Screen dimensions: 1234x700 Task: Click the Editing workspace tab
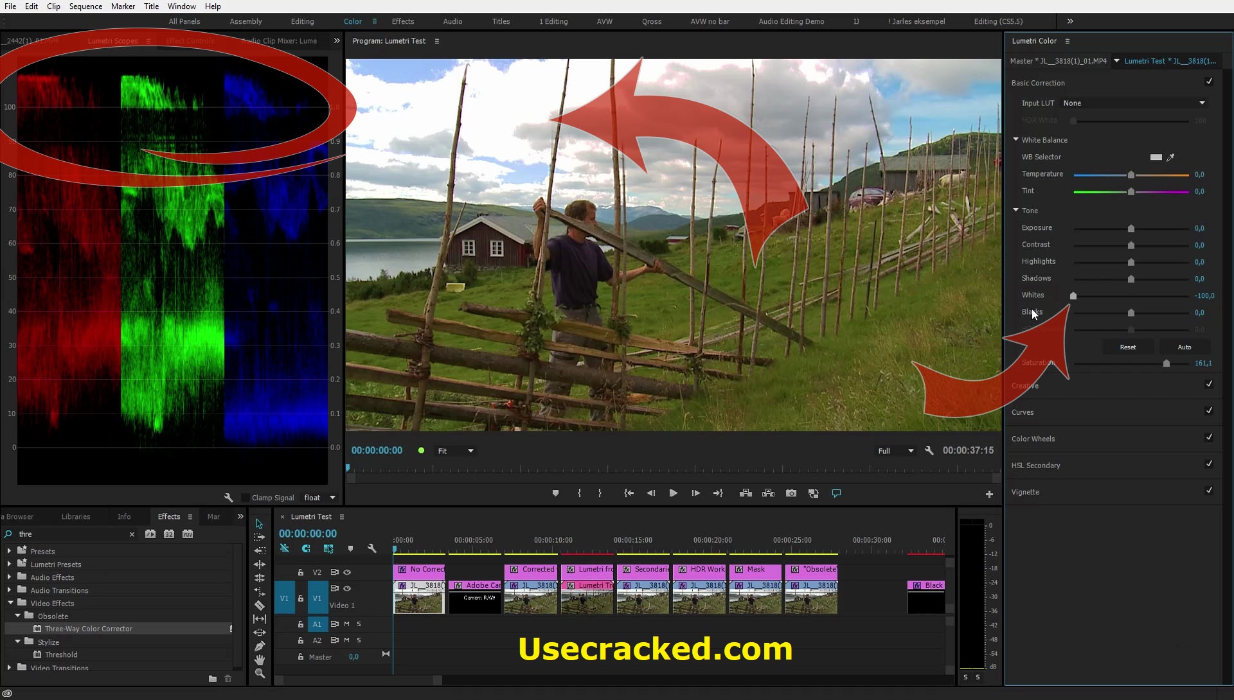[x=303, y=21]
